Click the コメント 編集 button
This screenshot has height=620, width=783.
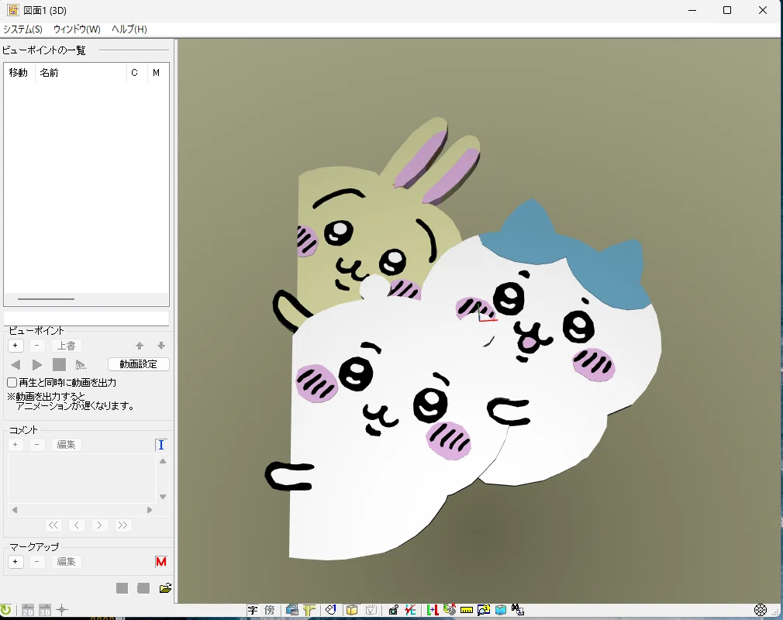67,444
